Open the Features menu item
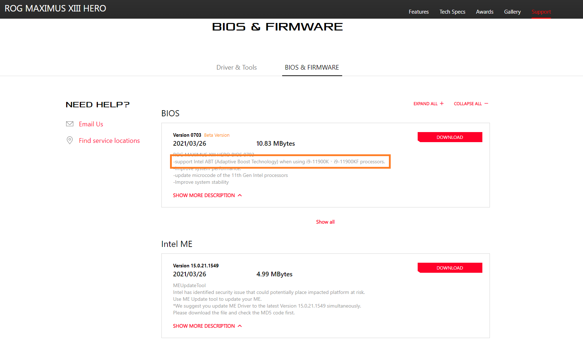This screenshot has width=583, height=351. point(418,12)
